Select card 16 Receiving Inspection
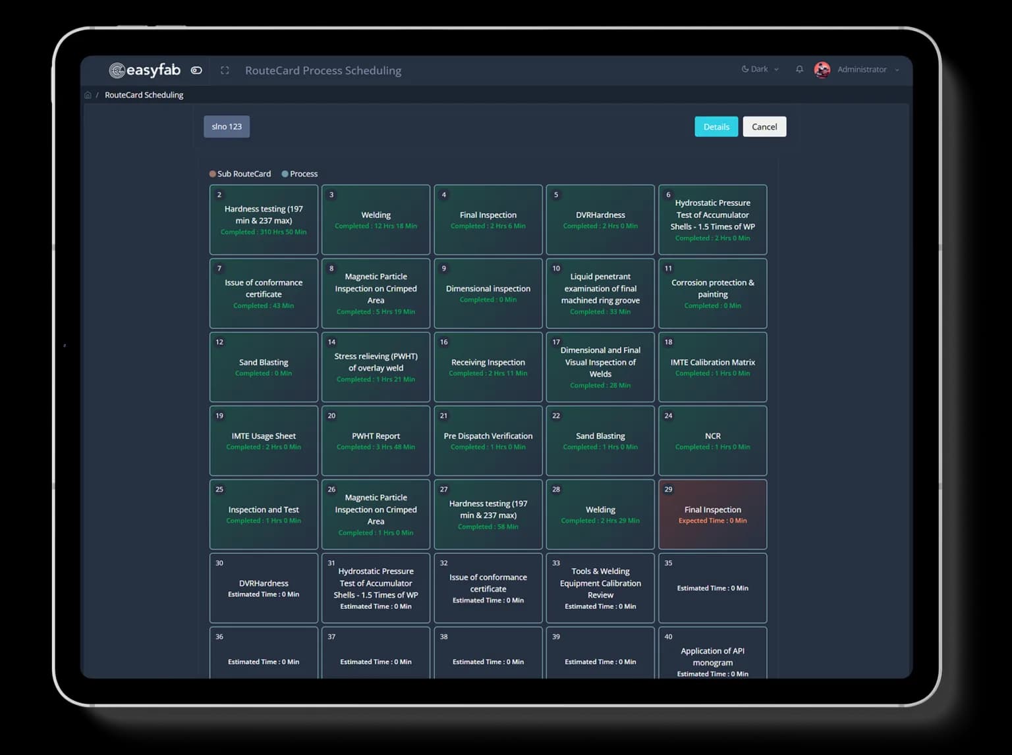 tap(488, 367)
